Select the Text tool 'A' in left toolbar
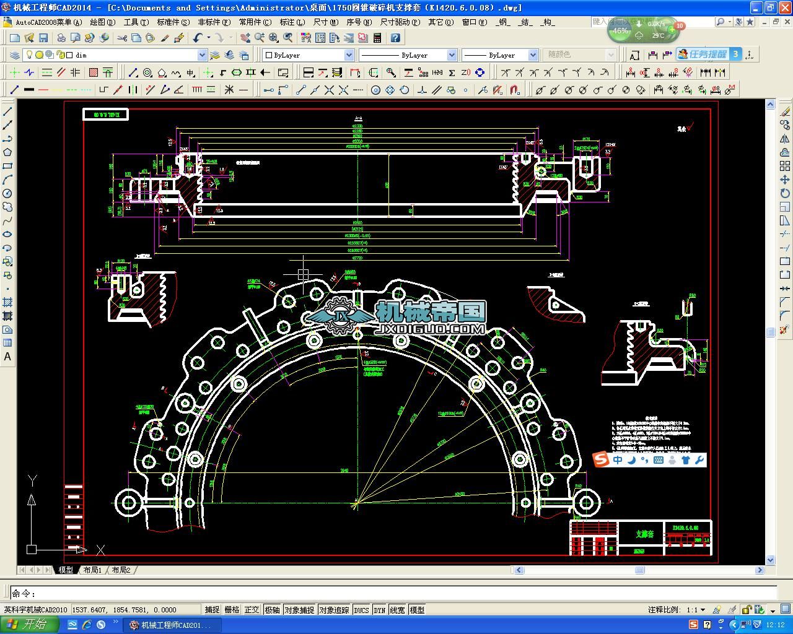The width and height of the screenshot is (793, 634). pyautogui.click(x=7, y=357)
